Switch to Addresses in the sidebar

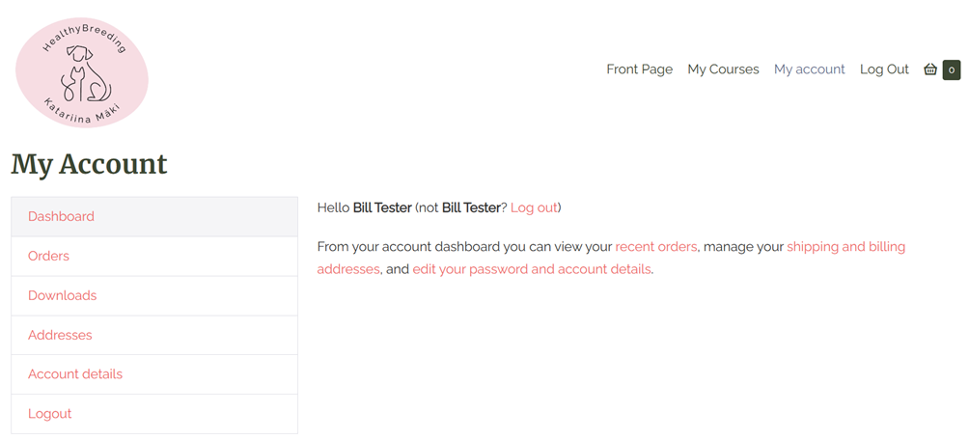pyautogui.click(x=154, y=335)
